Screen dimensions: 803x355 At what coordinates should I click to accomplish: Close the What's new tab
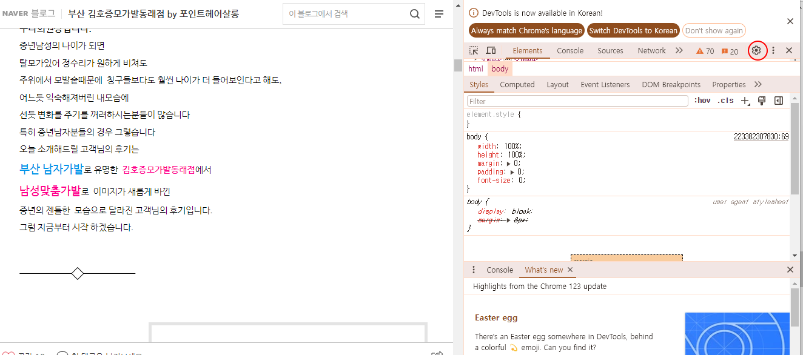point(570,270)
